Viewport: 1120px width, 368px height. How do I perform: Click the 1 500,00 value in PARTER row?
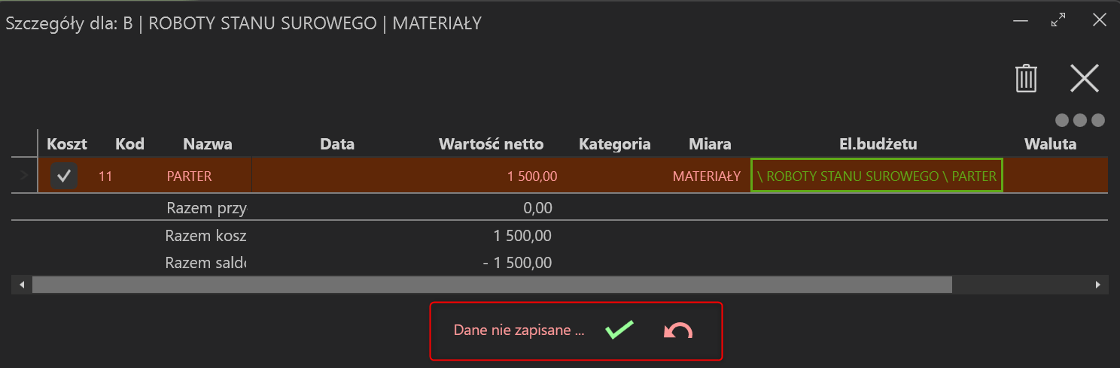coord(532,176)
